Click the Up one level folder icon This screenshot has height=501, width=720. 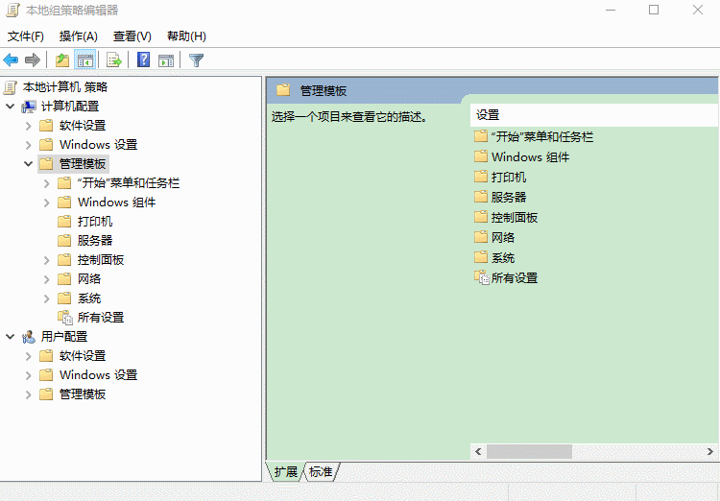[62, 60]
